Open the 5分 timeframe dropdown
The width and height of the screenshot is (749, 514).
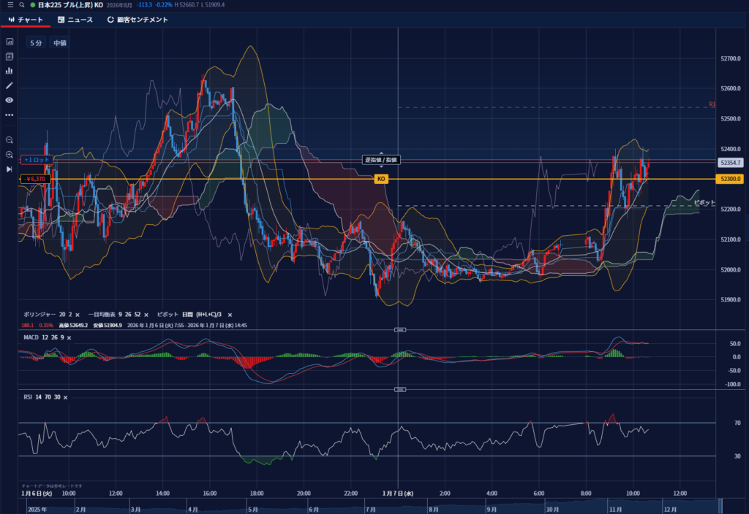click(36, 43)
